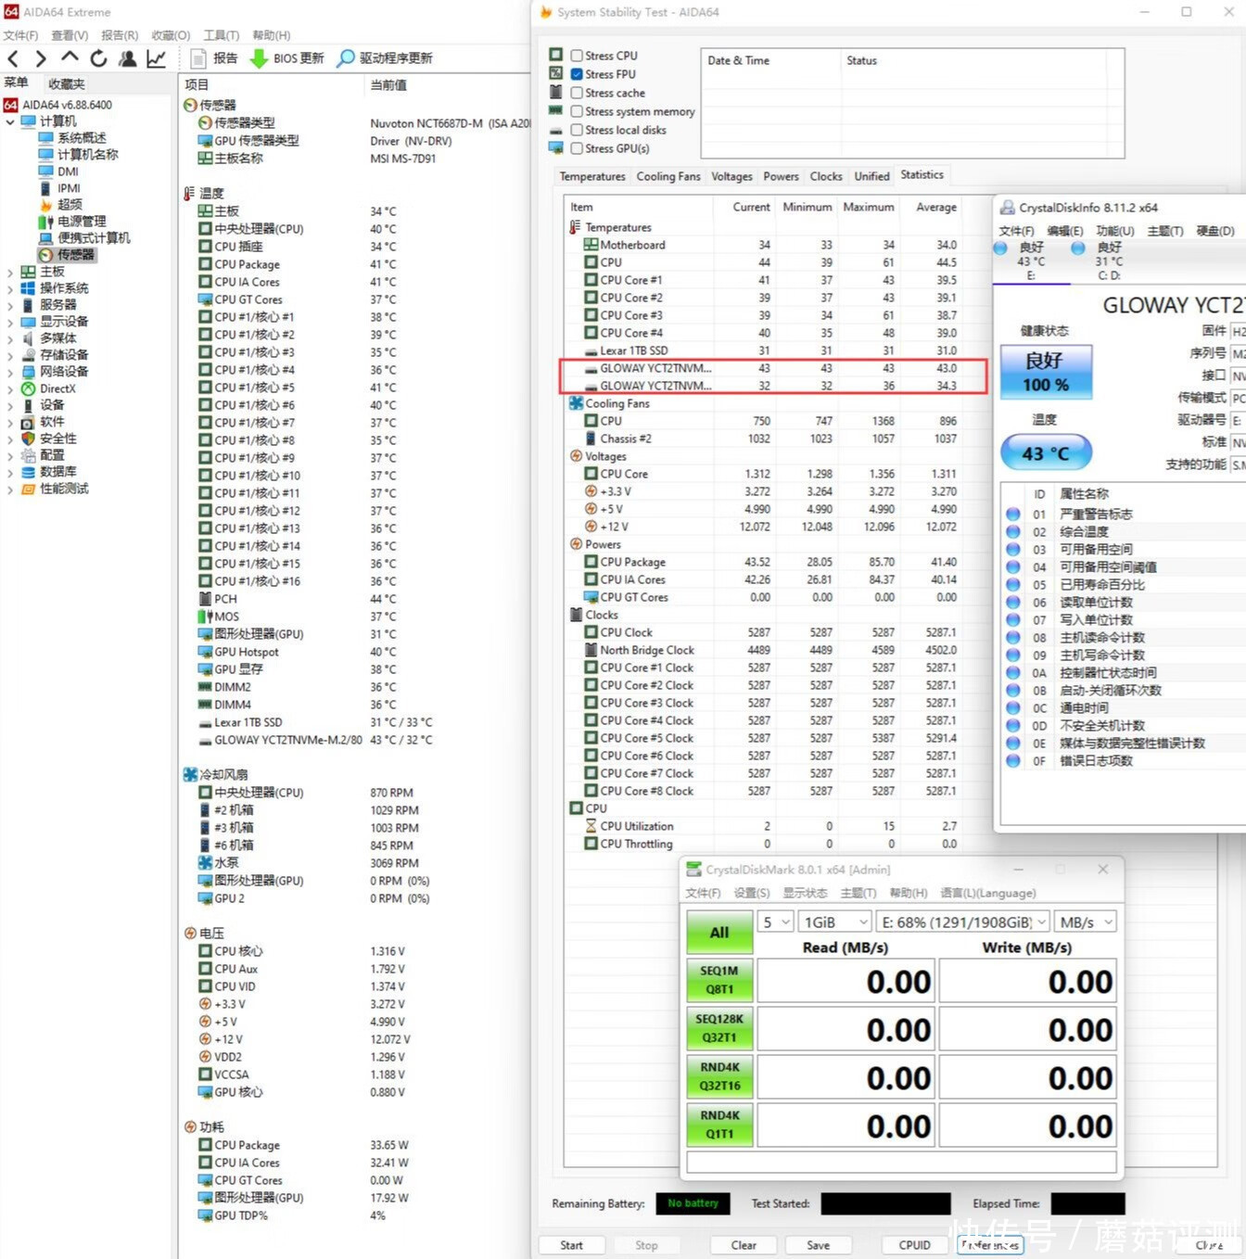Enable the Stress CPU checkbox

pyautogui.click(x=577, y=56)
